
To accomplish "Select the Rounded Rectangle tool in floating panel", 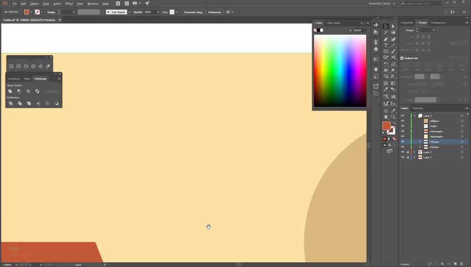I will pos(19,66).
